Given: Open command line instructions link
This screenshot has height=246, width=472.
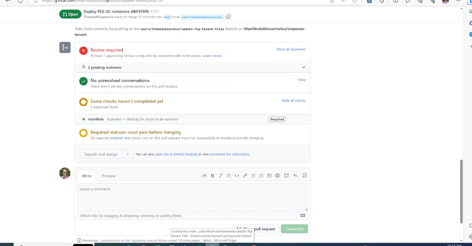Looking at the screenshot, I should click(x=229, y=154).
